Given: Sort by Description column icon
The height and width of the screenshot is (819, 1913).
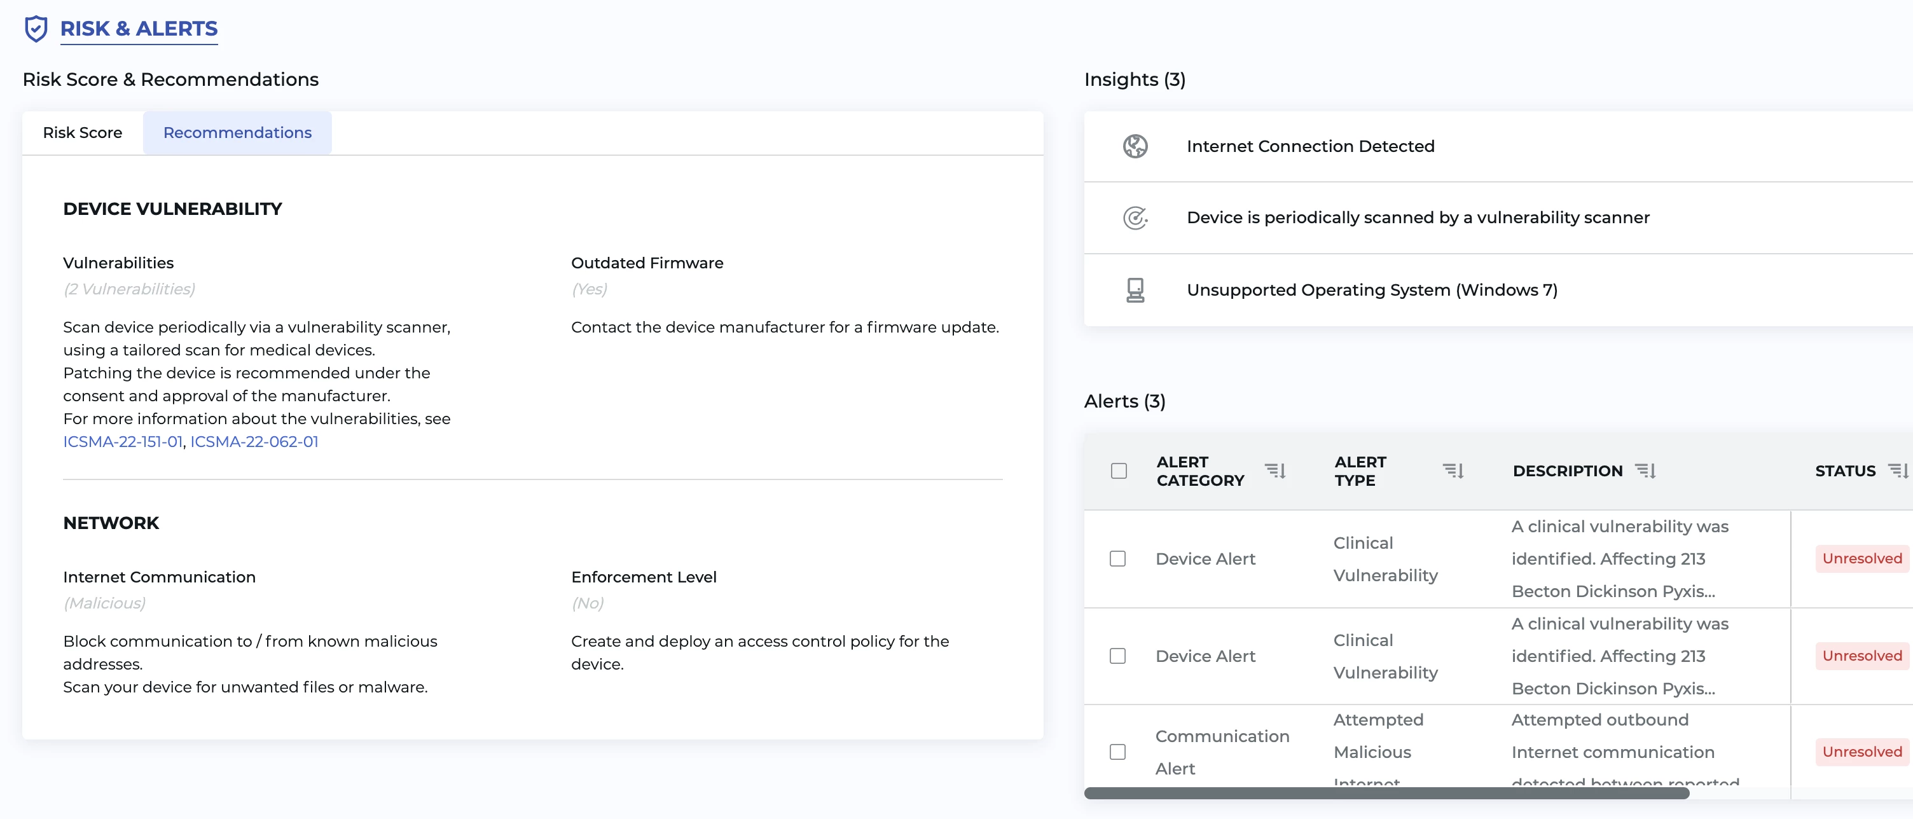Looking at the screenshot, I should (x=1645, y=471).
